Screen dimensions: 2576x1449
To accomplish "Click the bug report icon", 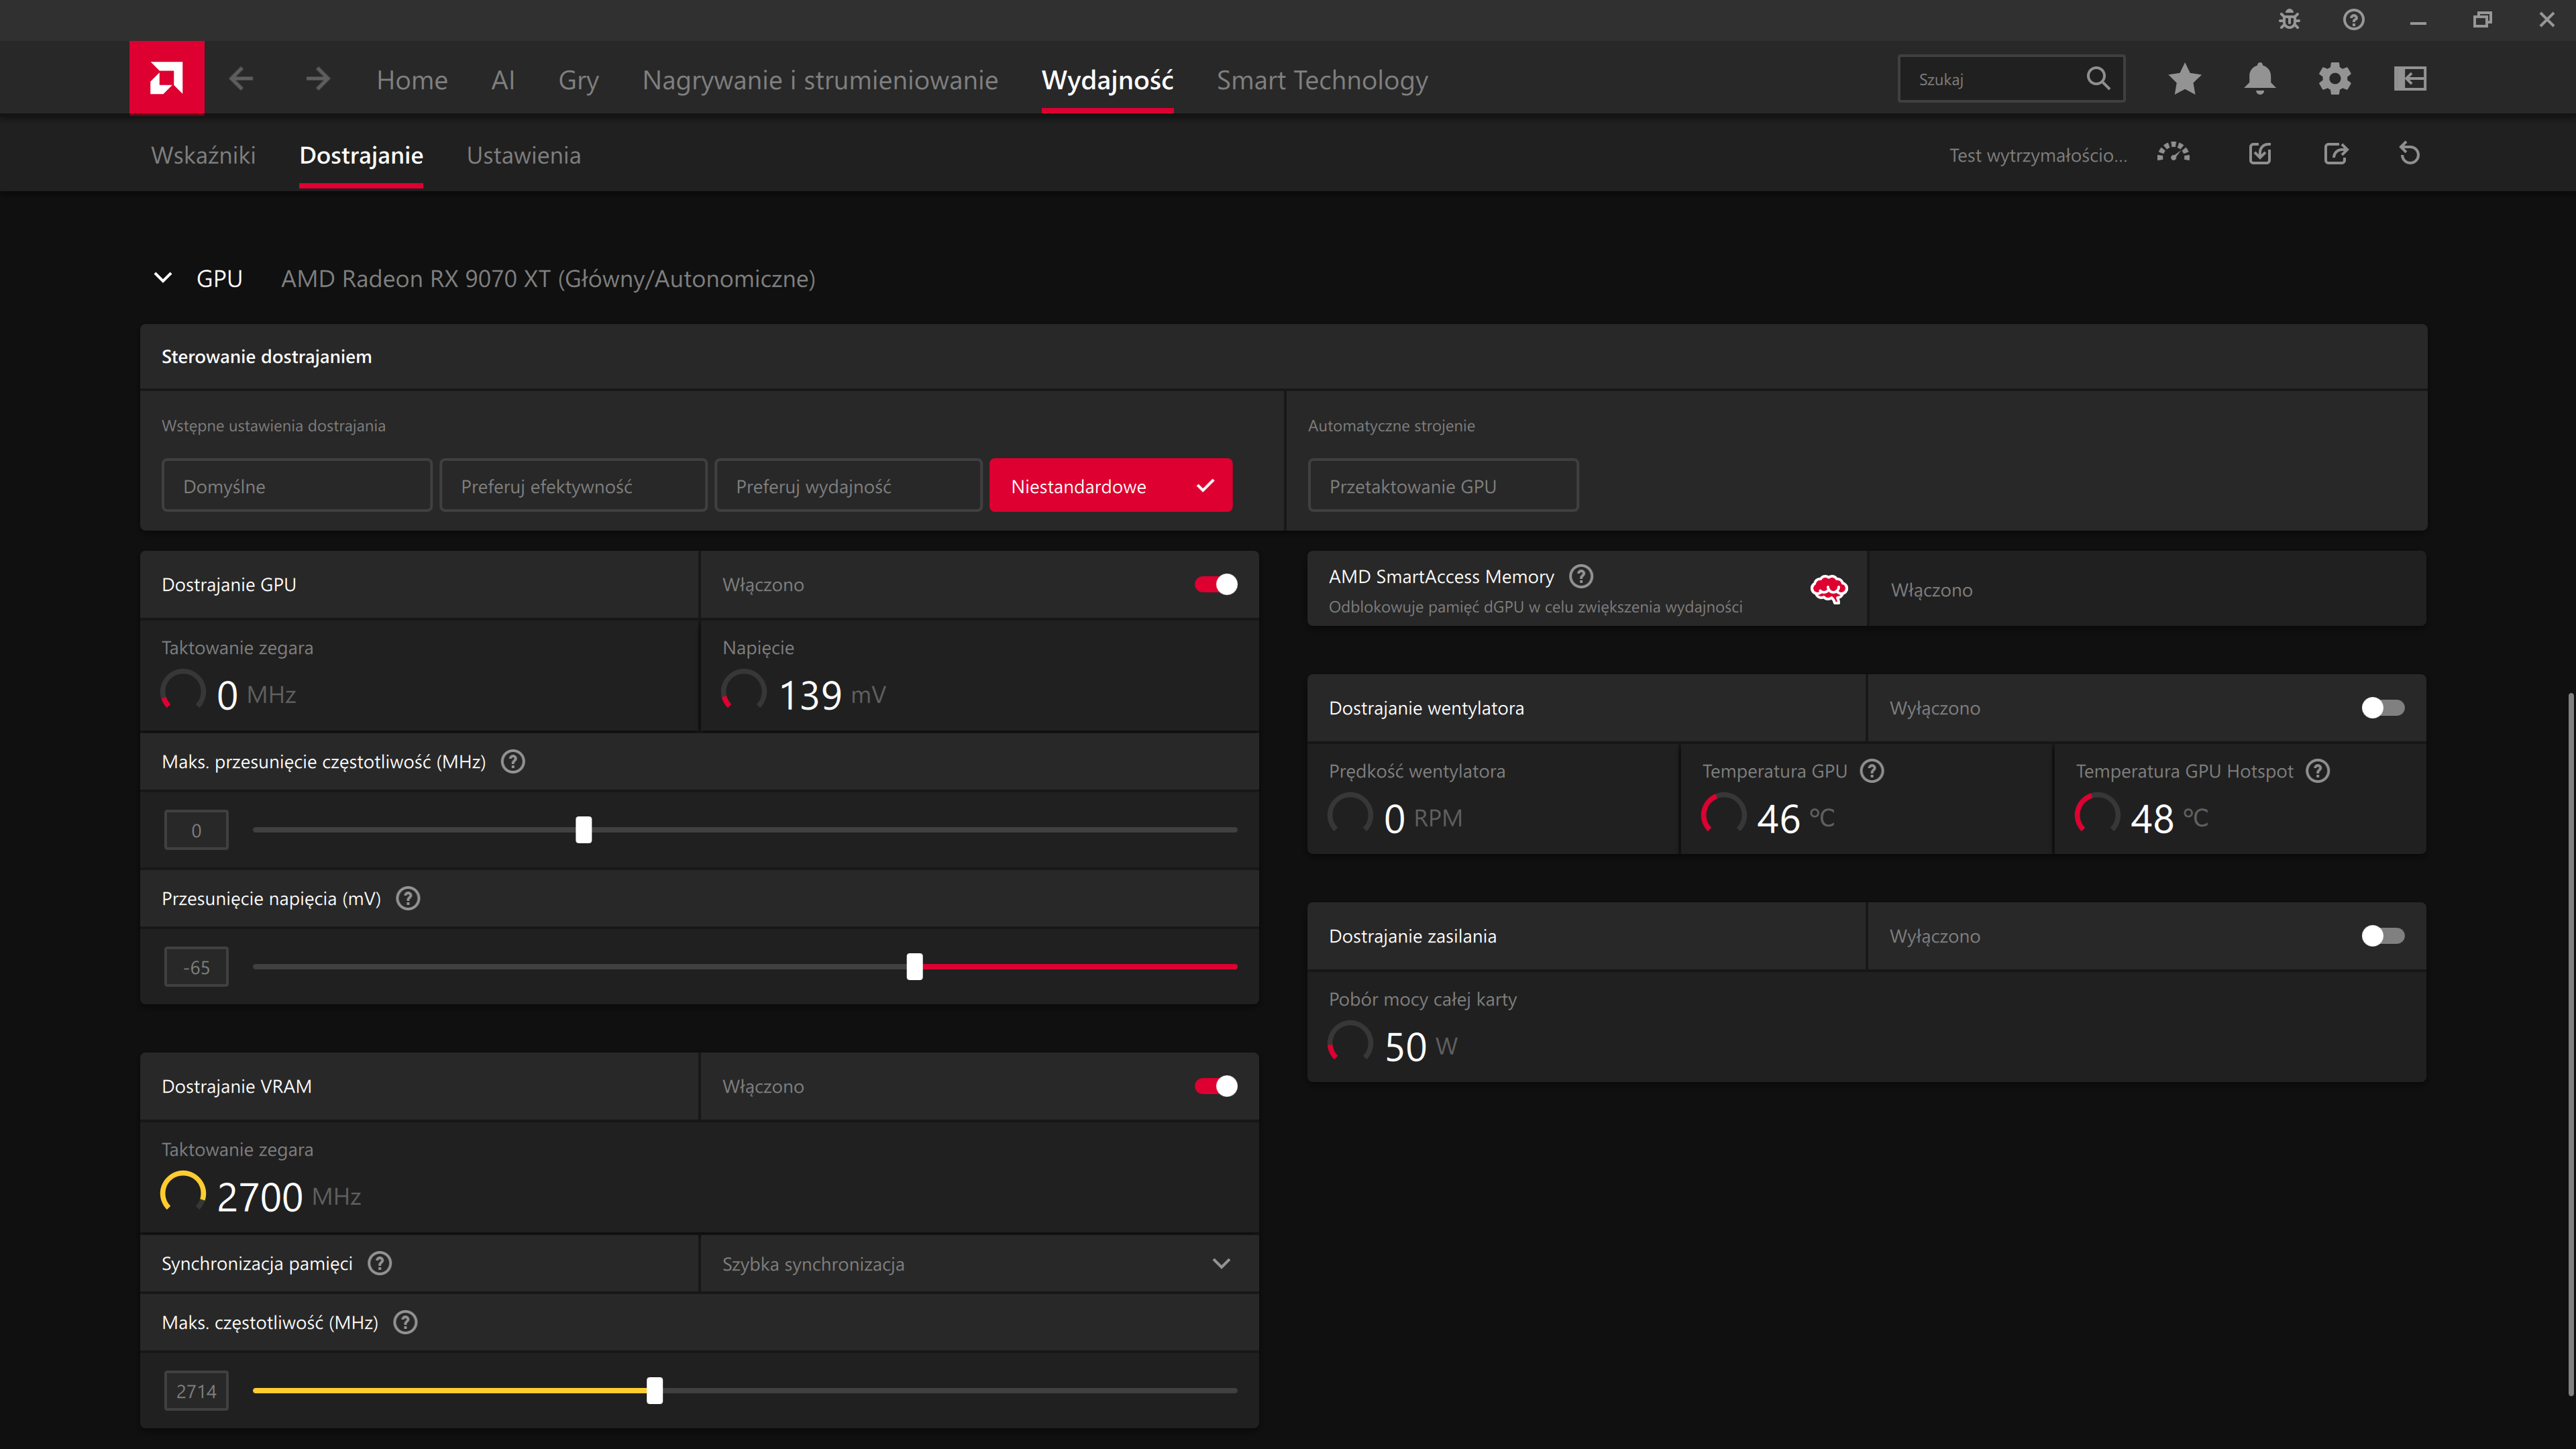I will click(2289, 20).
